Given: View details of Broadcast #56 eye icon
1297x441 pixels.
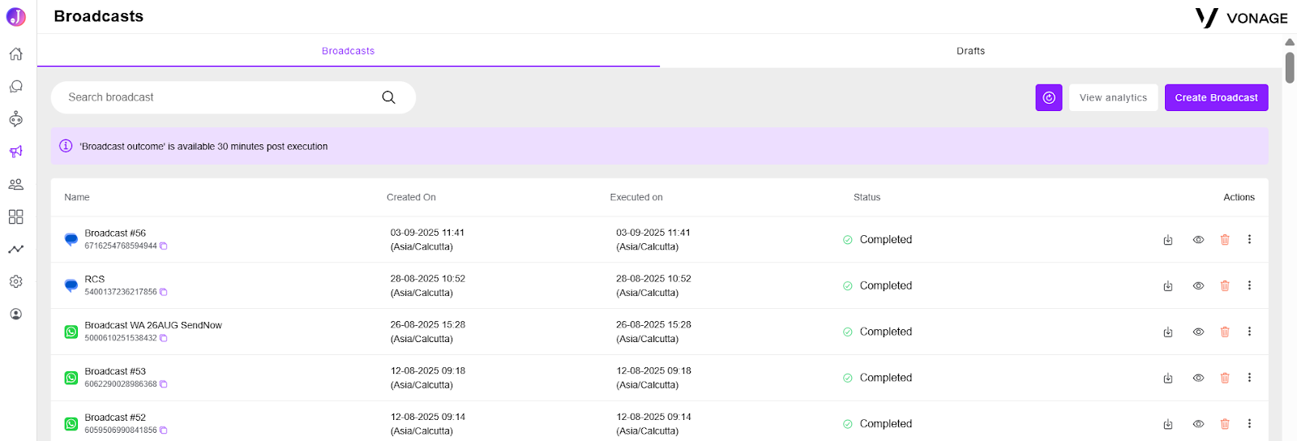Looking at the screenshot, I should click(1198, 240).
